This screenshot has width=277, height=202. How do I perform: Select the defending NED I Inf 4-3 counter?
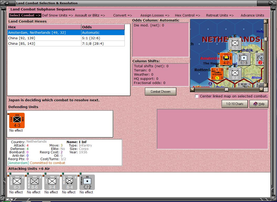point(17,121)
